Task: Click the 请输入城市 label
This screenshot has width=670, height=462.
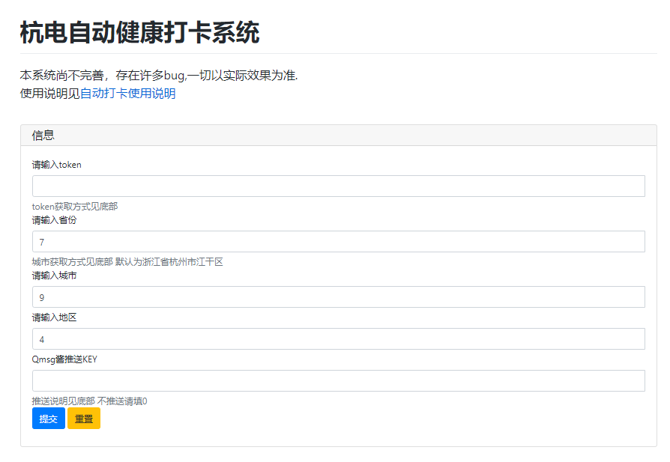Action: tap(55, 276)
